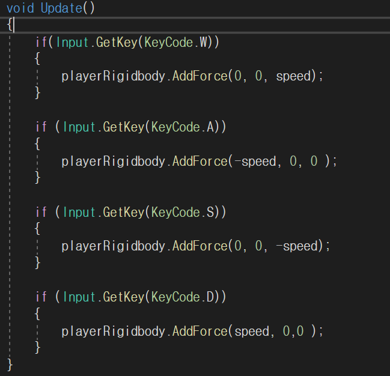390x376 pixels.
Task: Click KeyCode.A in the second if statement
Action: click(183, 127)
